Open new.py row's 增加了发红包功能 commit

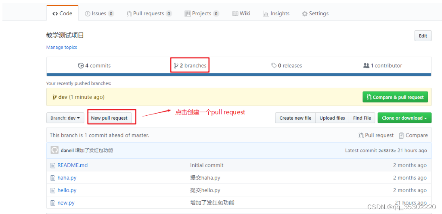212,203
